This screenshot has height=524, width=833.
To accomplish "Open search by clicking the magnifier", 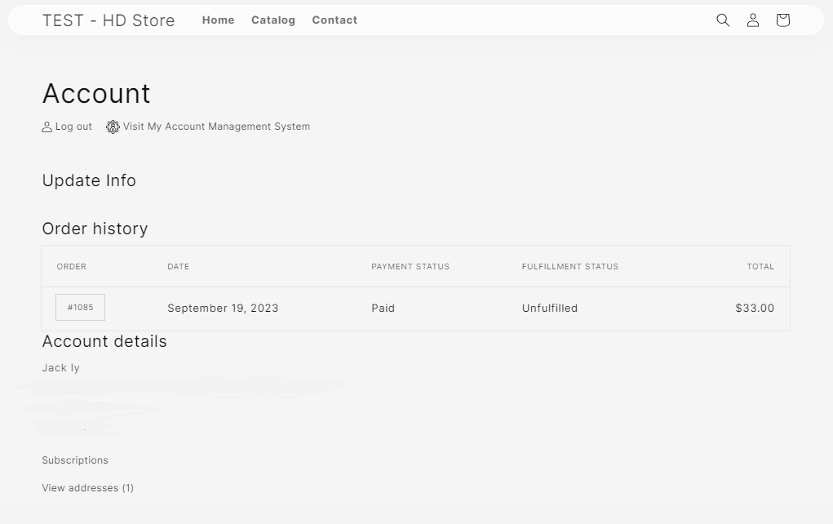I will point(723,20).
